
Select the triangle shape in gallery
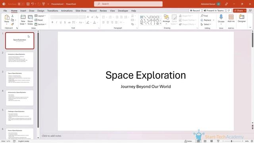click(x=142, y=20)
